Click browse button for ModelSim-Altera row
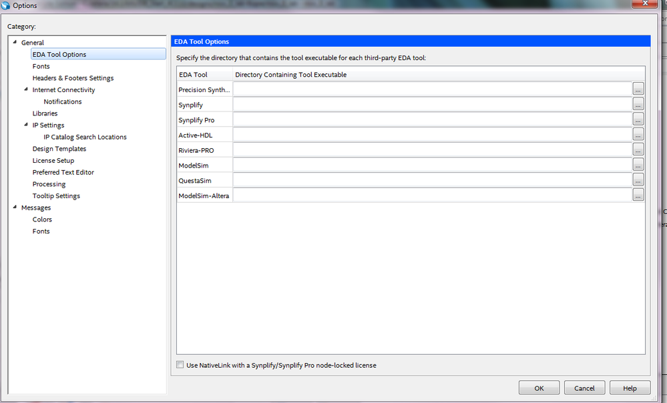Screen dimensions: 667x403 (638, 195)
